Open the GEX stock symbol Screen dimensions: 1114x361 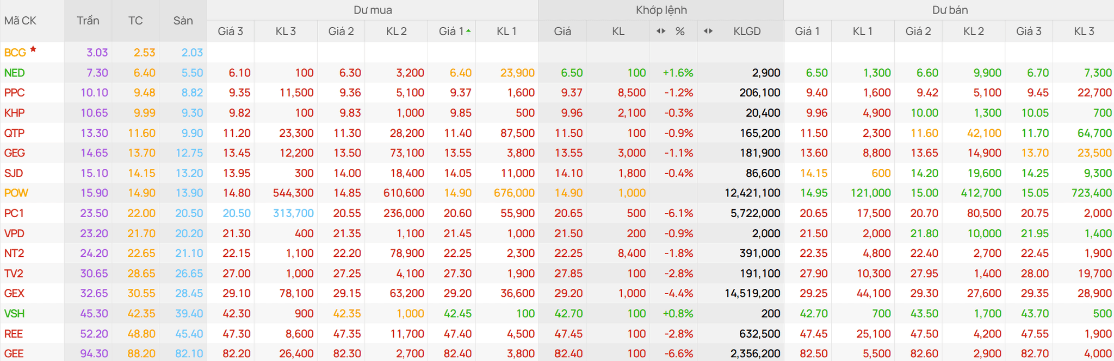pyautogui.click(x=14, y=294)
